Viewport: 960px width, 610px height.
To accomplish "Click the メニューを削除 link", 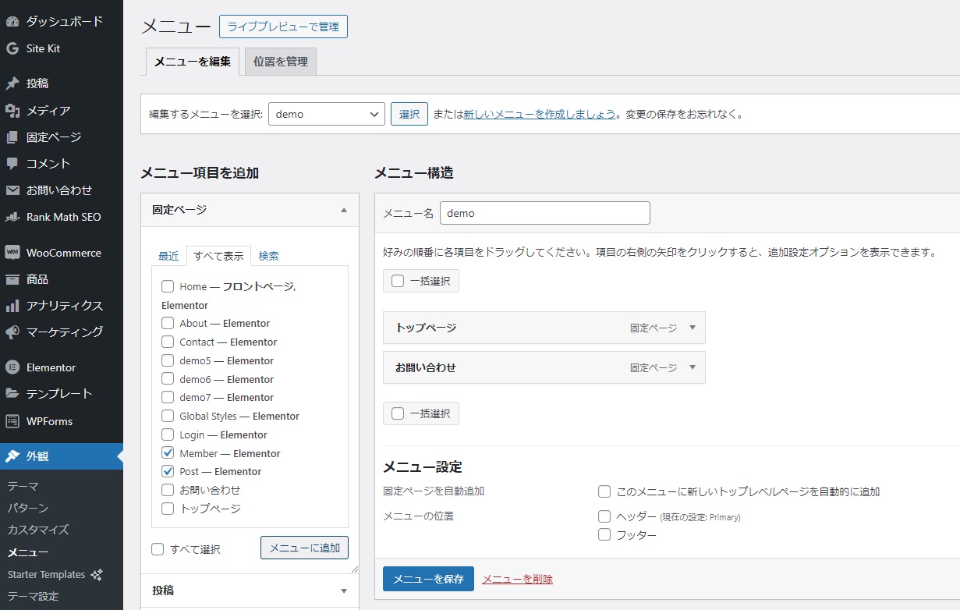I will click(x=517, y=579).
